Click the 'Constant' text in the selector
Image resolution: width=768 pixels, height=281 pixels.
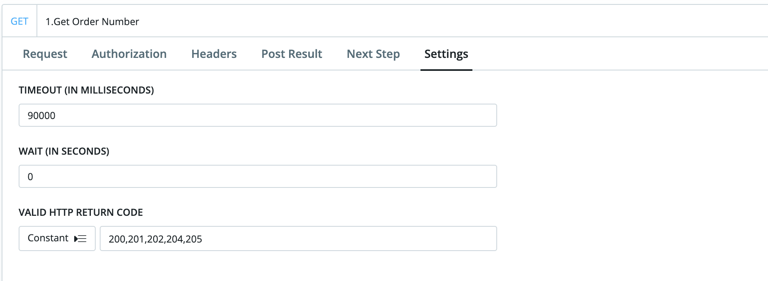tap(48, 238)
